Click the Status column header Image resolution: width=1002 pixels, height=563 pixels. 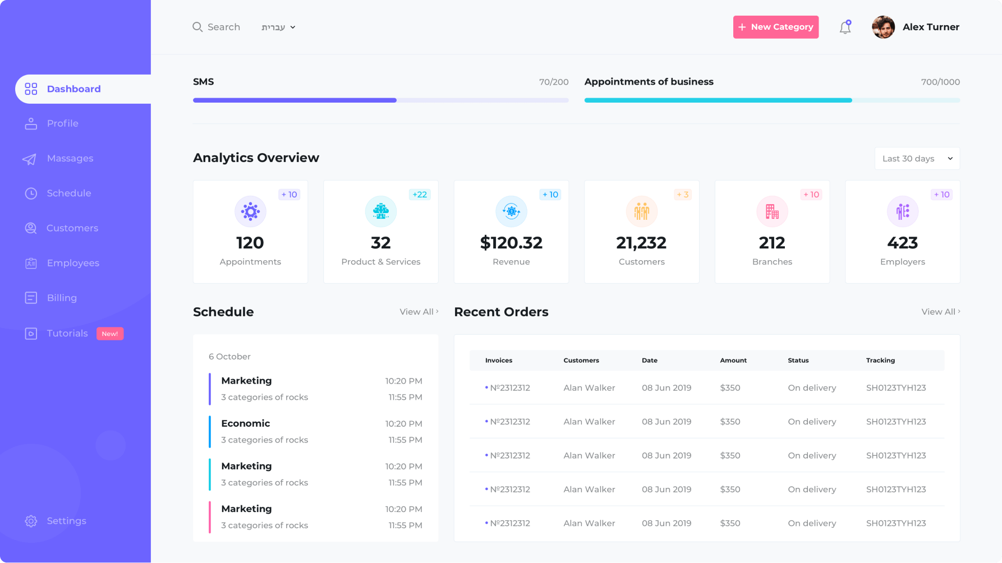[798, 361]
